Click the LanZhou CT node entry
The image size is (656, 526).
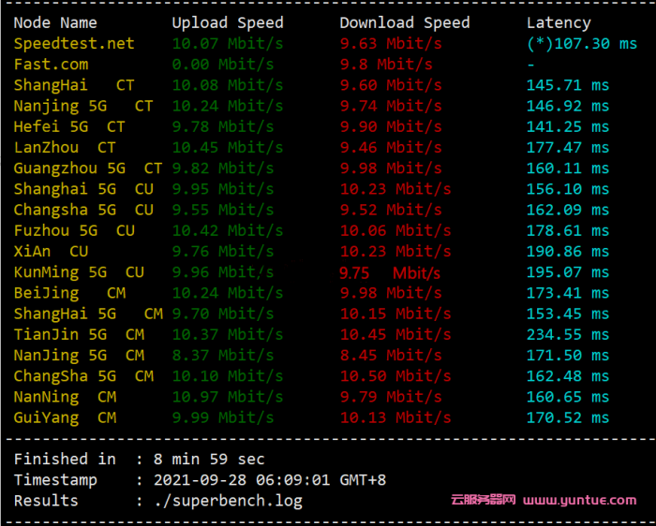(65, 147)
